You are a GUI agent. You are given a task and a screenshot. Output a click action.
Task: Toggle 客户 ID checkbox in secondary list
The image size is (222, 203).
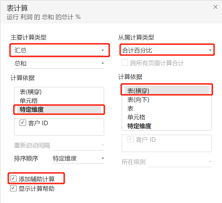click(x=131, y=139)
